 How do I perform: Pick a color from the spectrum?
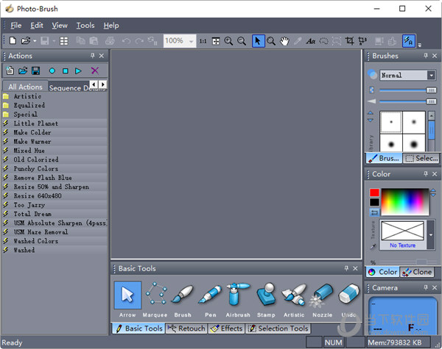coord(405,201)
